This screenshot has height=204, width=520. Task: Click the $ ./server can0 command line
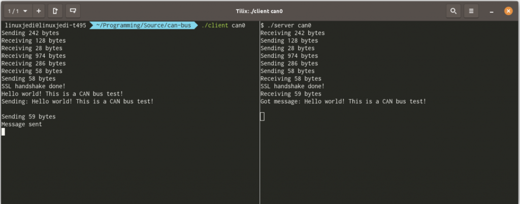286,25
